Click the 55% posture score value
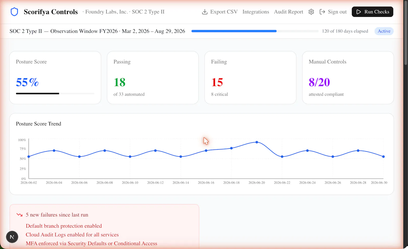The width and height of the screenshot is (408, 249). pos(27,82)
